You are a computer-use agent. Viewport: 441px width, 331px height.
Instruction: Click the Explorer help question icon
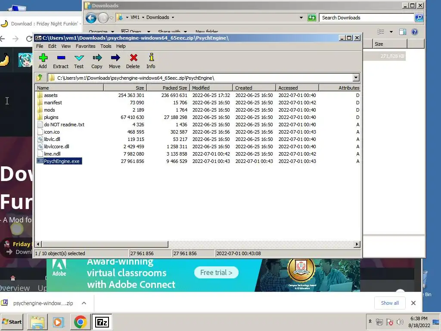pyautogui.click(x=415, y=32)
